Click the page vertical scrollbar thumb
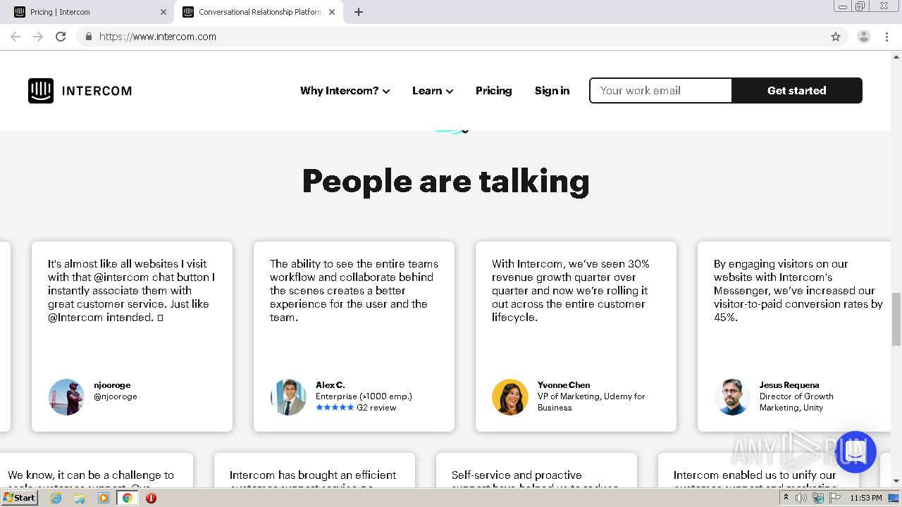This screenshot has height=507, width=902. 896,319
